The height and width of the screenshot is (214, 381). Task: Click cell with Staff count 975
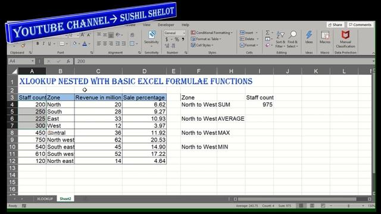[260, 105]
